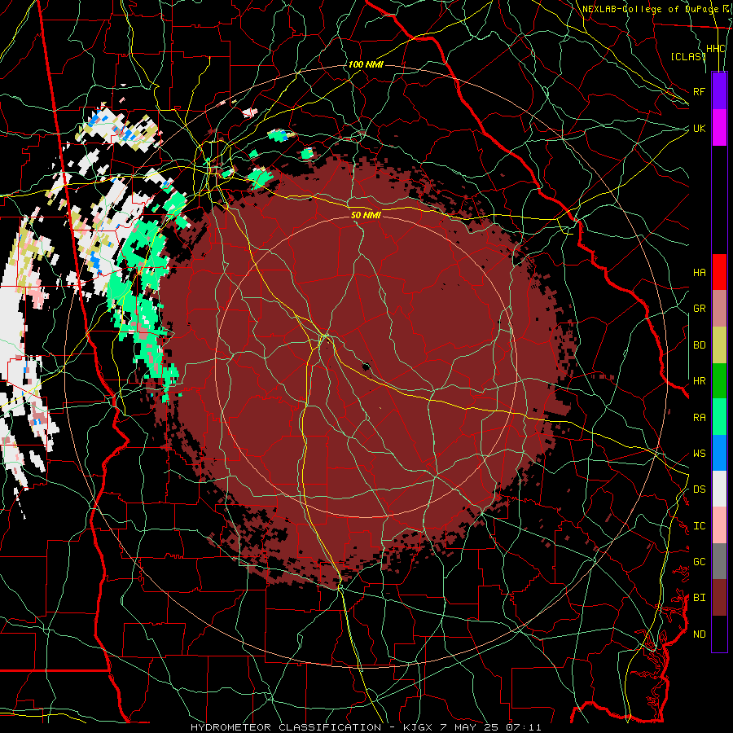Click the RF legend label

[700, 91]
